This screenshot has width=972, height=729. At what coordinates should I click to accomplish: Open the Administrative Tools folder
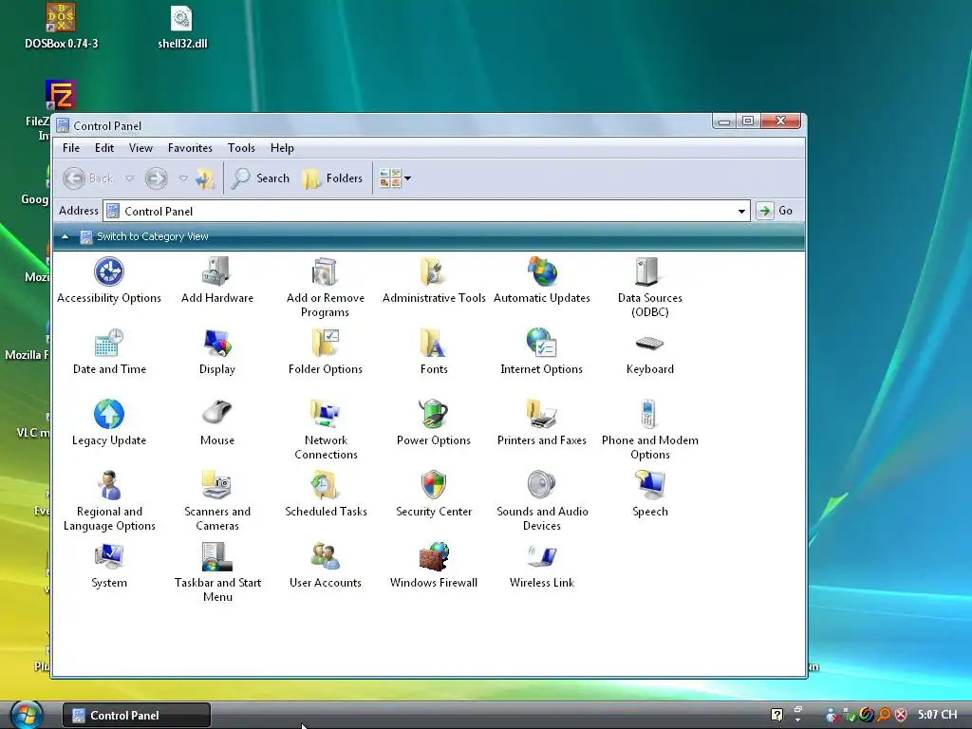(433, 280)
